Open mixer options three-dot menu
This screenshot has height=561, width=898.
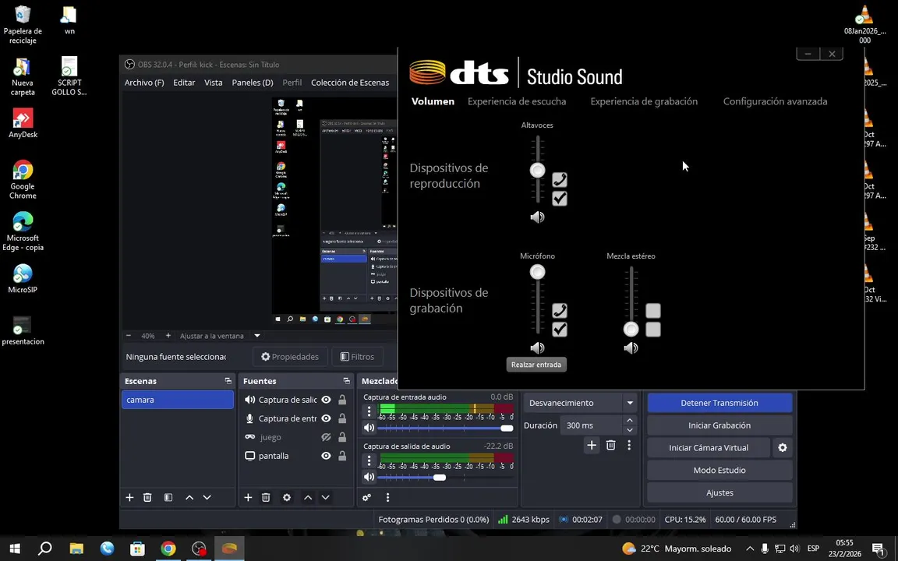tap(387, 497)
